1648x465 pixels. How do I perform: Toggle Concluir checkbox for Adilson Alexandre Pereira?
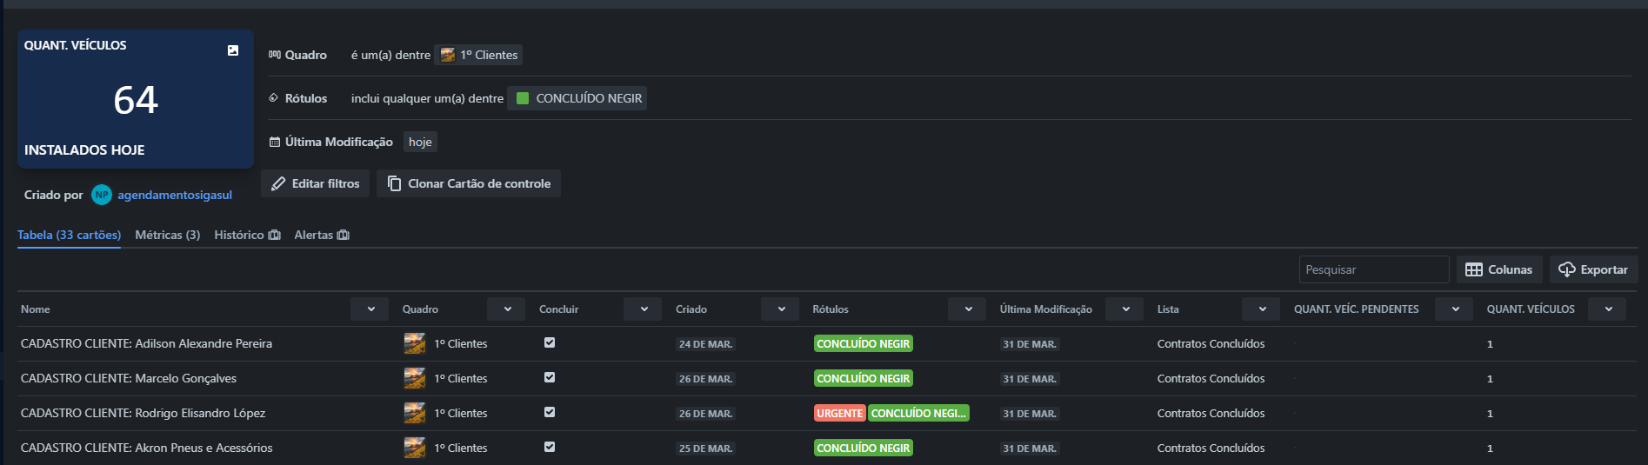(x=550, y=342)
